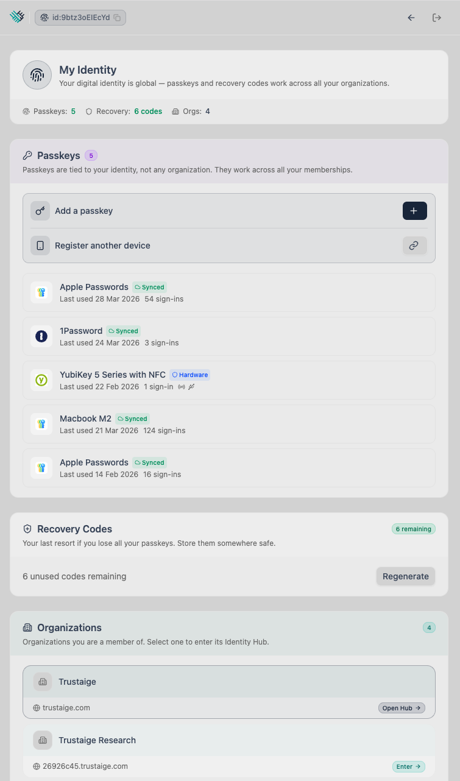
Task: Click the 1Password icon on its passkey entry
Action: point(41,336)
